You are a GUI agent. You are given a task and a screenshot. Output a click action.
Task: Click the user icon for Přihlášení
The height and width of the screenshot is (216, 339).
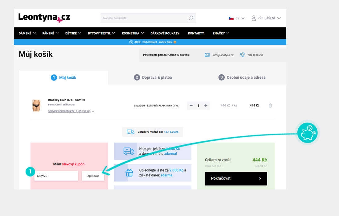pos(254,18)
